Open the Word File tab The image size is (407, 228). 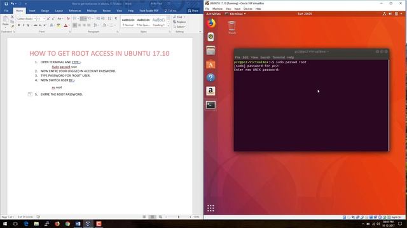6,11
